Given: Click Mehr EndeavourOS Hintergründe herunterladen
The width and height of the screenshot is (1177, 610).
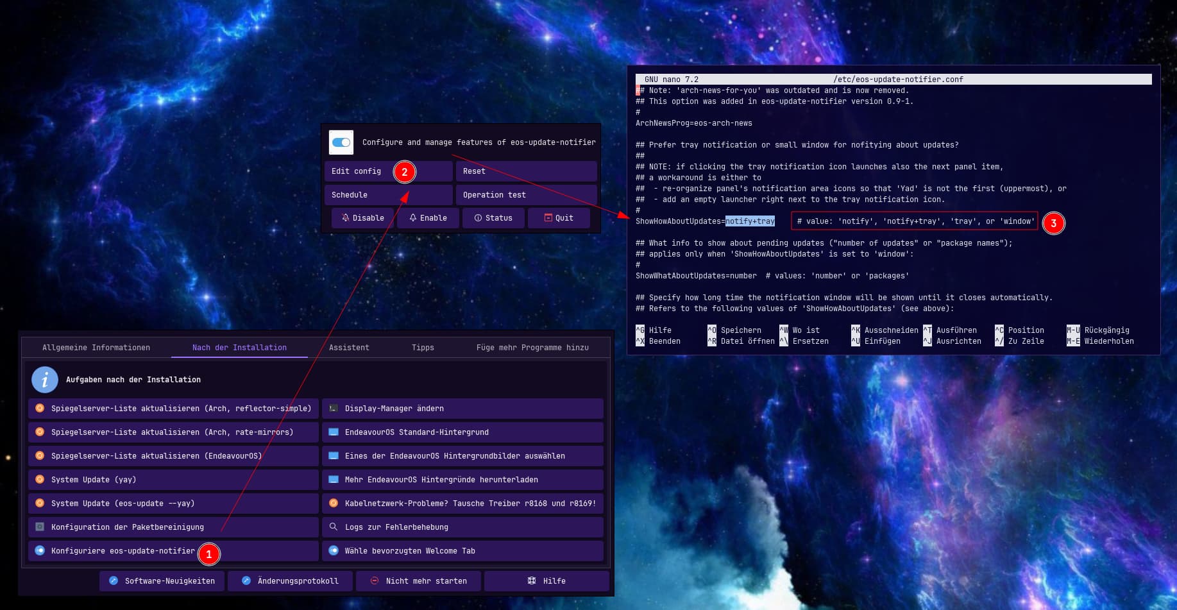Looking at the screenshot, I should pyautogui.click(x=462, y=480).
